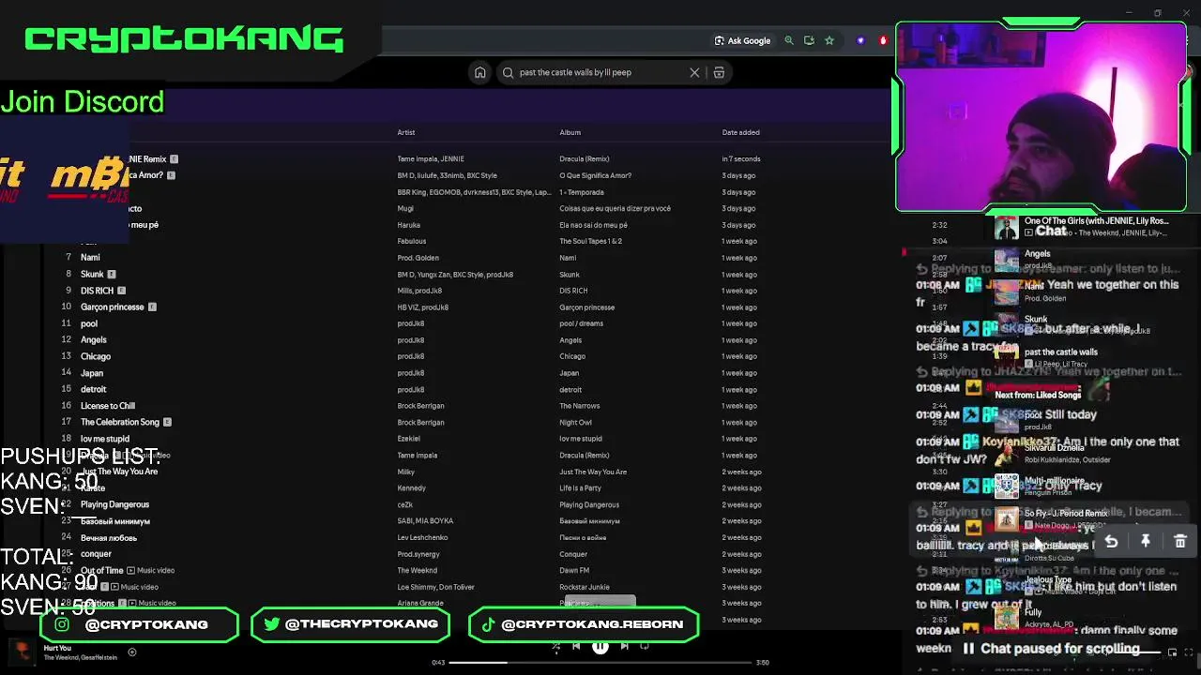The height and width of the screenshot is (675, 1201).
Task: Open album 'The Soul Tapes 1 & 2'
Action: pos(591,241)
